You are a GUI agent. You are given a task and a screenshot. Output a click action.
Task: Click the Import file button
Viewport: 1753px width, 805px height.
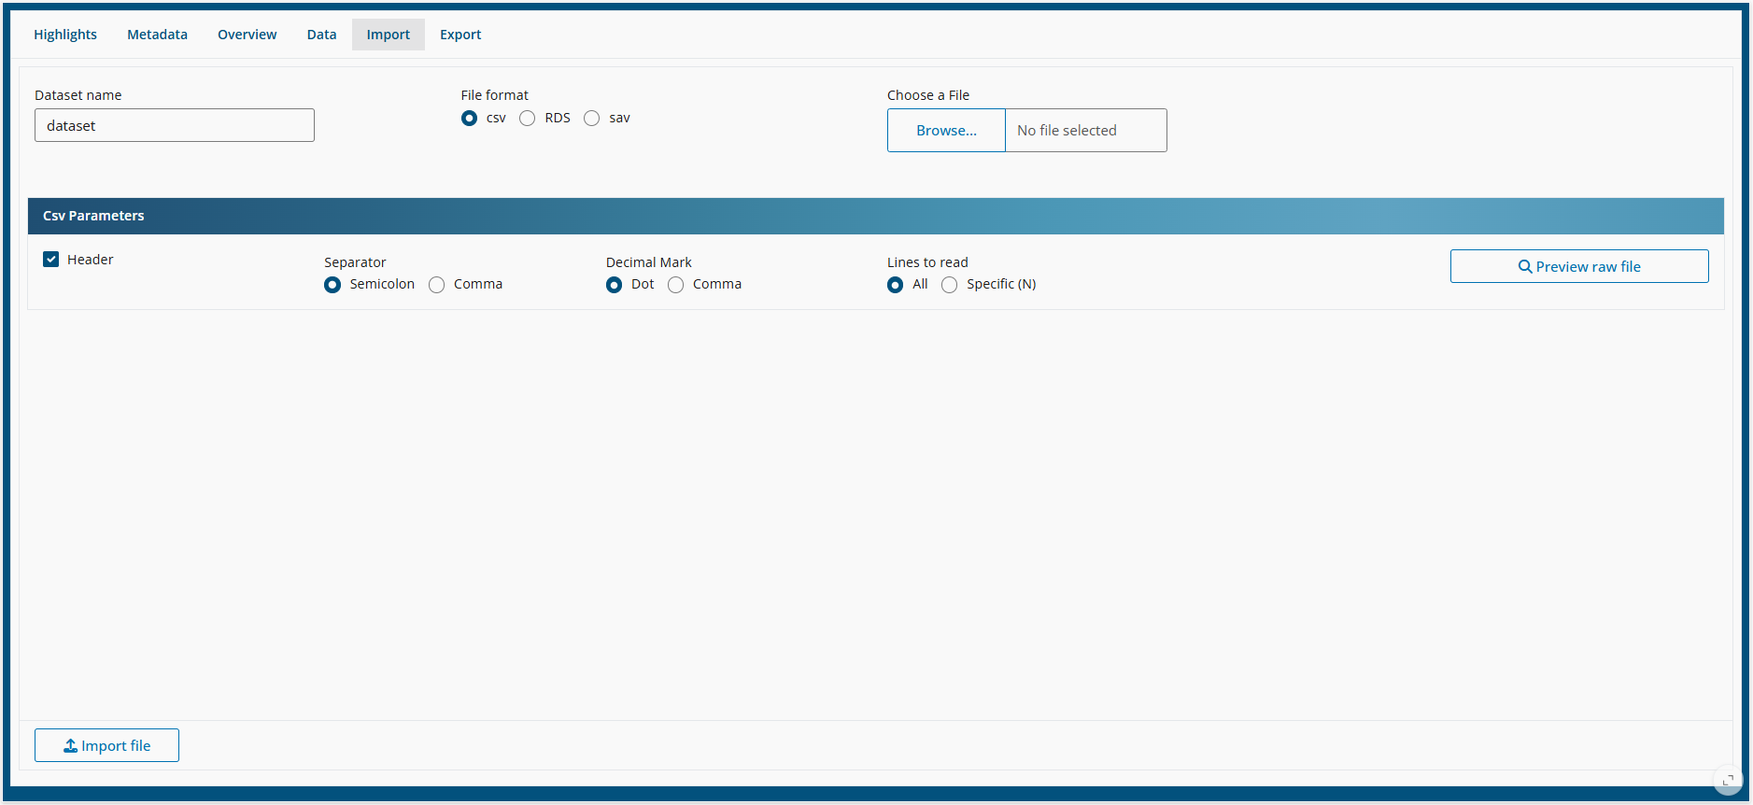(x=106, y=745)
